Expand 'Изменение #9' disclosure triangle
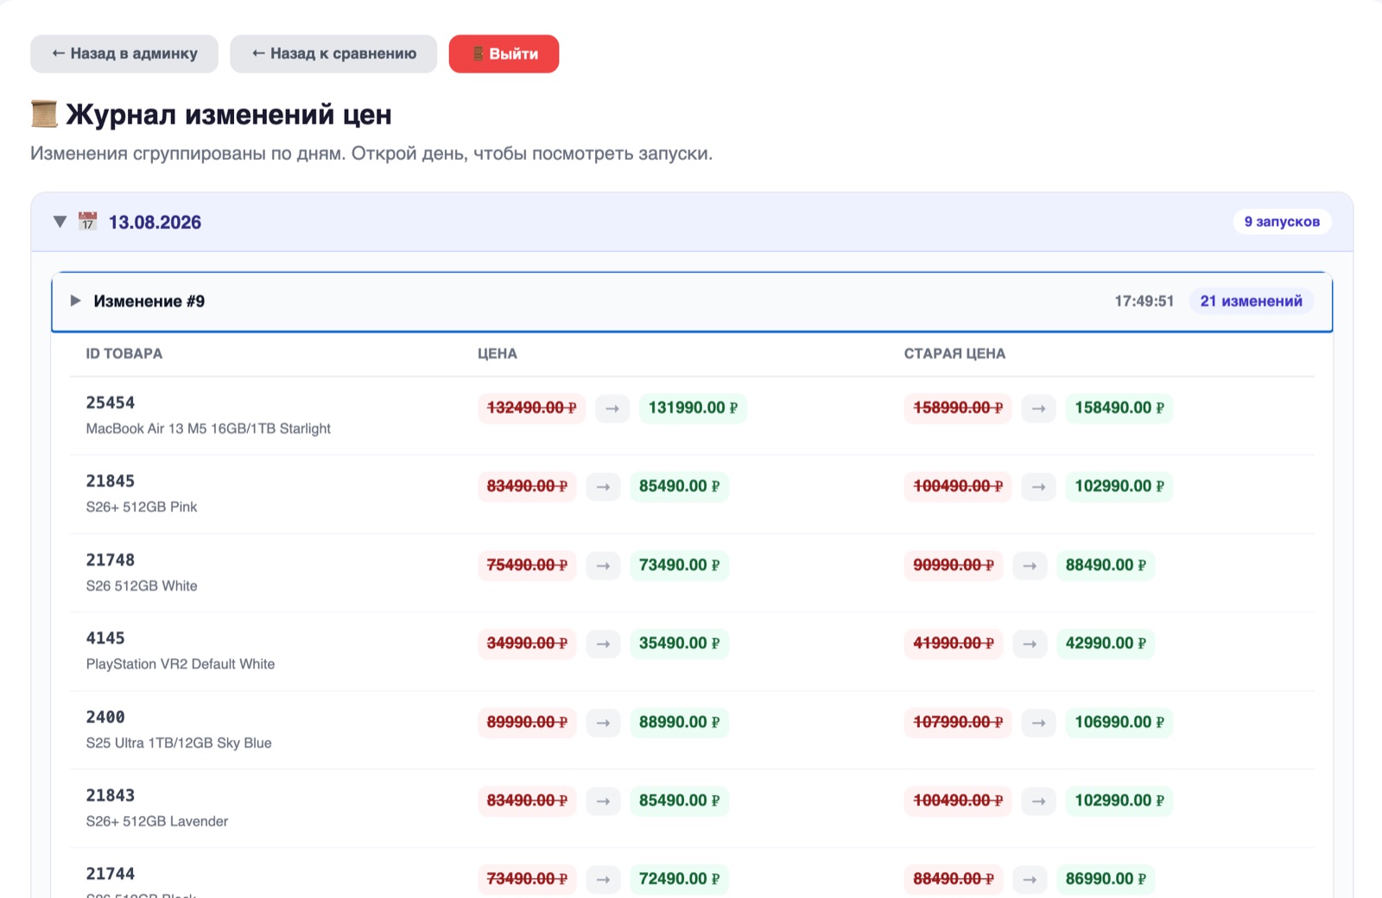Image resolution: width=1382 pixels, height=898 pixels. tap(75, 300)
